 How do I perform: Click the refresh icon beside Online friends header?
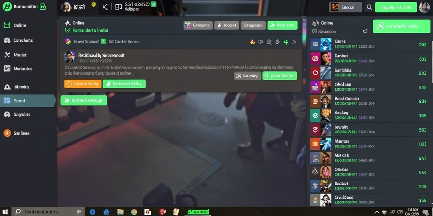pos(365,31)
